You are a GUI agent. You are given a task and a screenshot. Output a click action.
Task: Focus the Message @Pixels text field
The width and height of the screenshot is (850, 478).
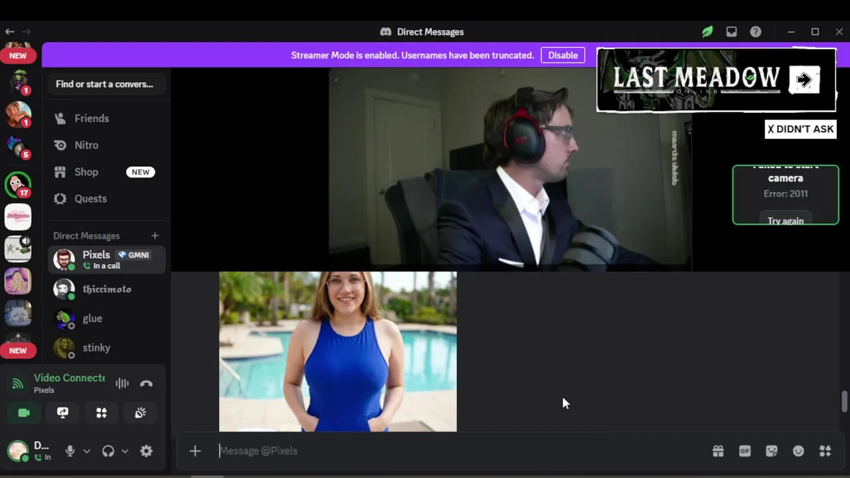point(458,451)
